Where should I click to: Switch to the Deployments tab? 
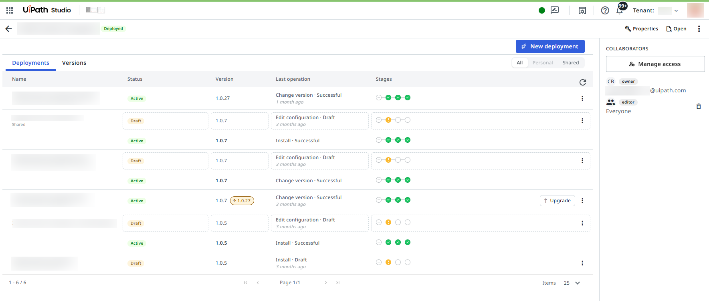pos(30,63)
